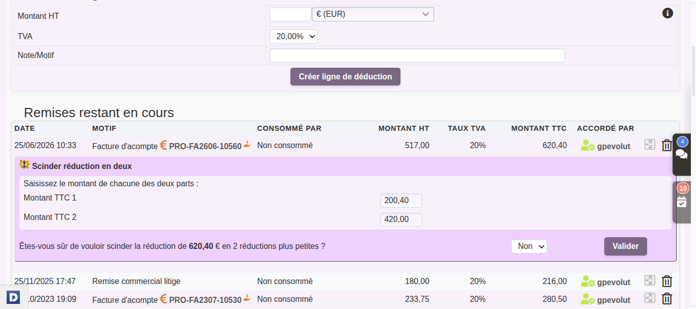The image size is (696, 309).
Task: Click date 25/11/2025 17:47
Action: pyautogui.click(x=45, y=281)
